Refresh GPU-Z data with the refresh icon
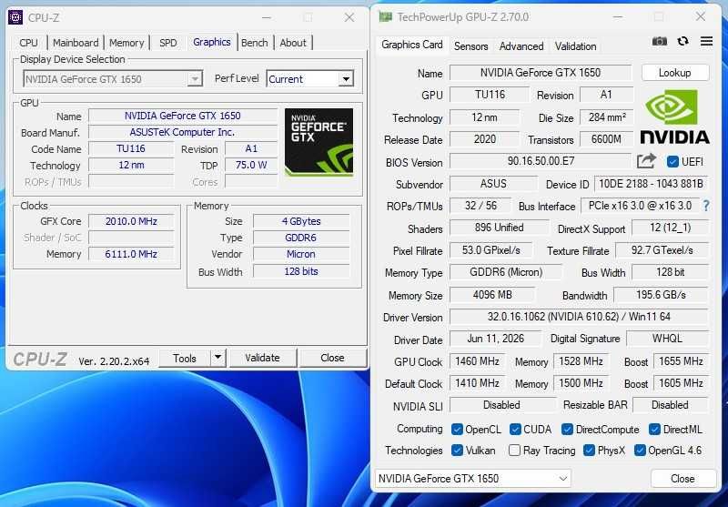The width and height of the screenshot is (728, 507). [682, 41]
